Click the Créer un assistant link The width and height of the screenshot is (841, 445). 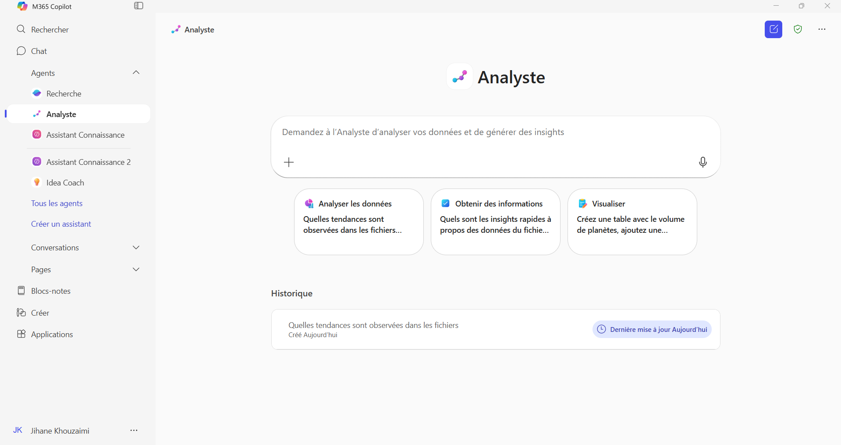(61, 224)
